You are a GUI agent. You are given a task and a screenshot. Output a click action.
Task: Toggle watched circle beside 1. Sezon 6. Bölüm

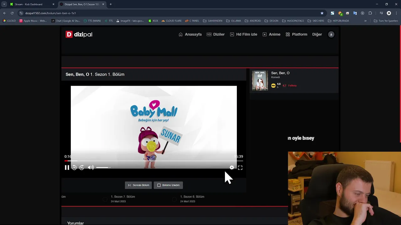[174, 199]
